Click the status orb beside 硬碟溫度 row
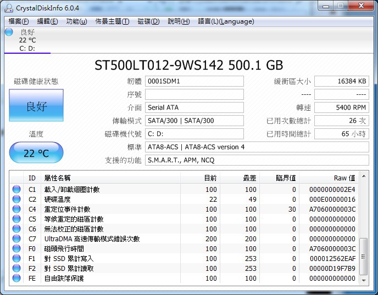Image resolution: width=378 pixels, height=295 pixels. tap(16, 200)
